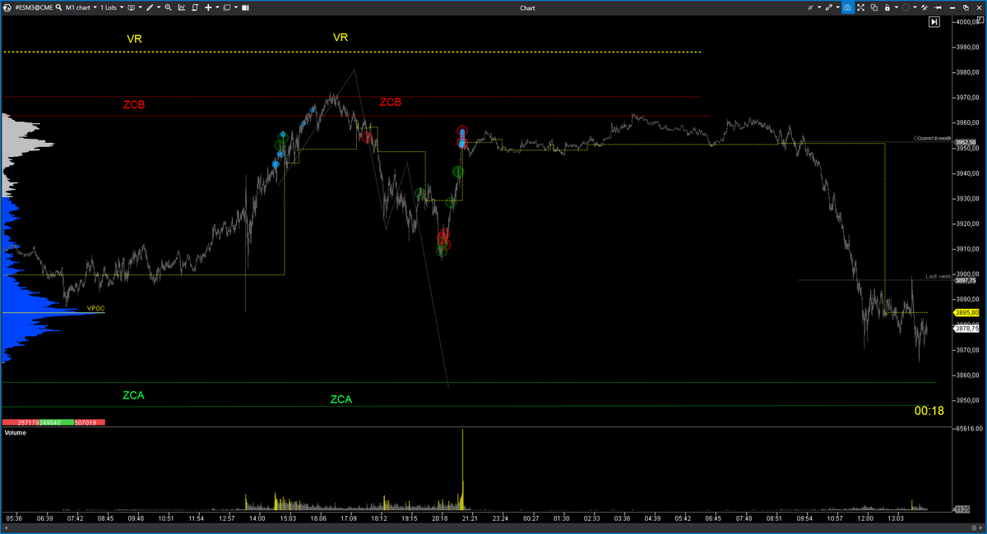Expand the arrow beside the monitor icon
The image size is (987, 534).
(x=140, y=7)
